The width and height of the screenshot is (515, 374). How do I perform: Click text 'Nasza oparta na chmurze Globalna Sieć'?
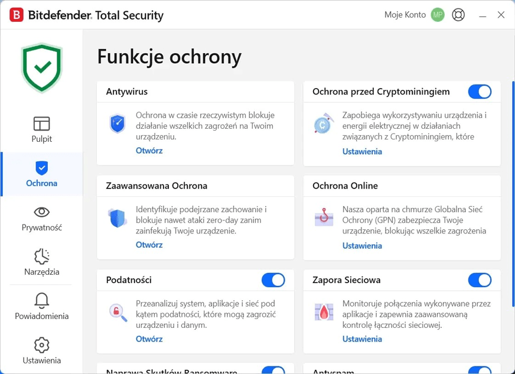pyautogui.click(x=412, y=209)
